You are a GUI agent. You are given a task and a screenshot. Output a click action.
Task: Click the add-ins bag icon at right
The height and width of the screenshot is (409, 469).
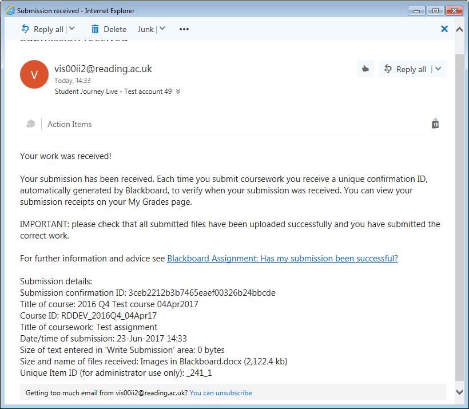[435, 124]
